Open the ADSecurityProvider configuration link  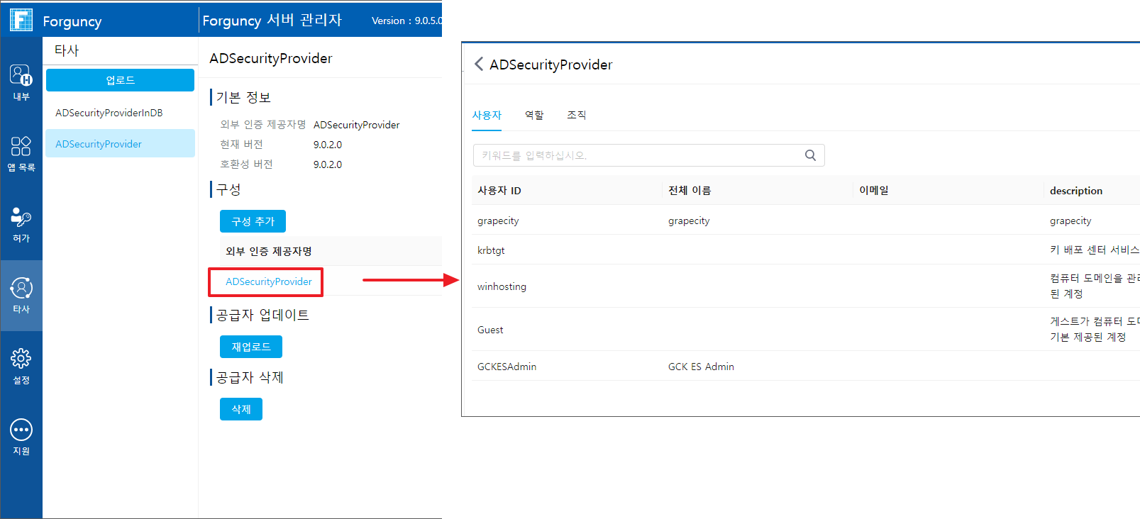point(269,281)
